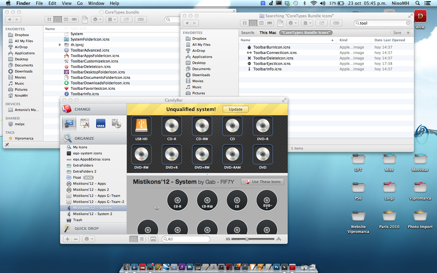
Task: Clear the 'tool' search field text
Action: click(x=408, y=23)
